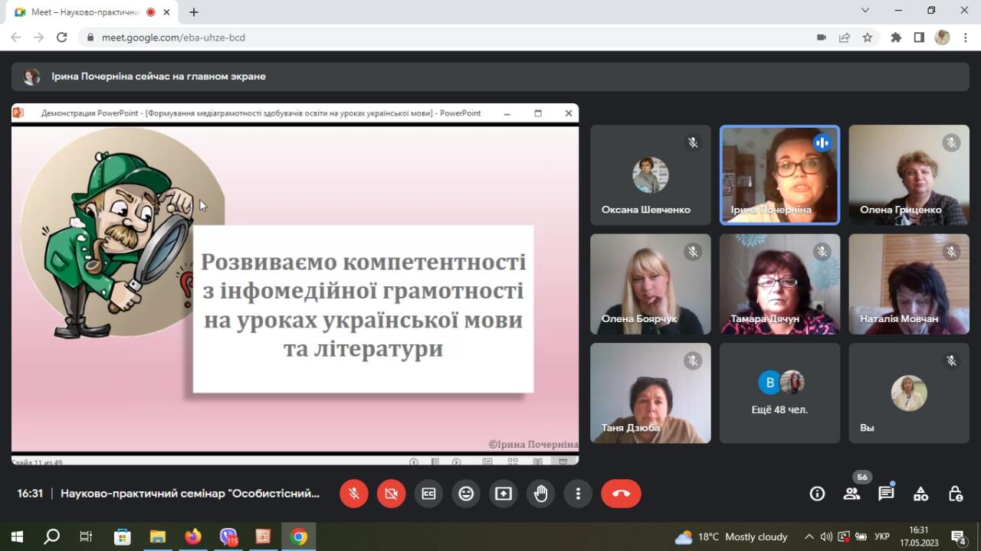Click the Chrome forward arrow
The width and height of the screenshot is (981, 551).
[39, 37]
